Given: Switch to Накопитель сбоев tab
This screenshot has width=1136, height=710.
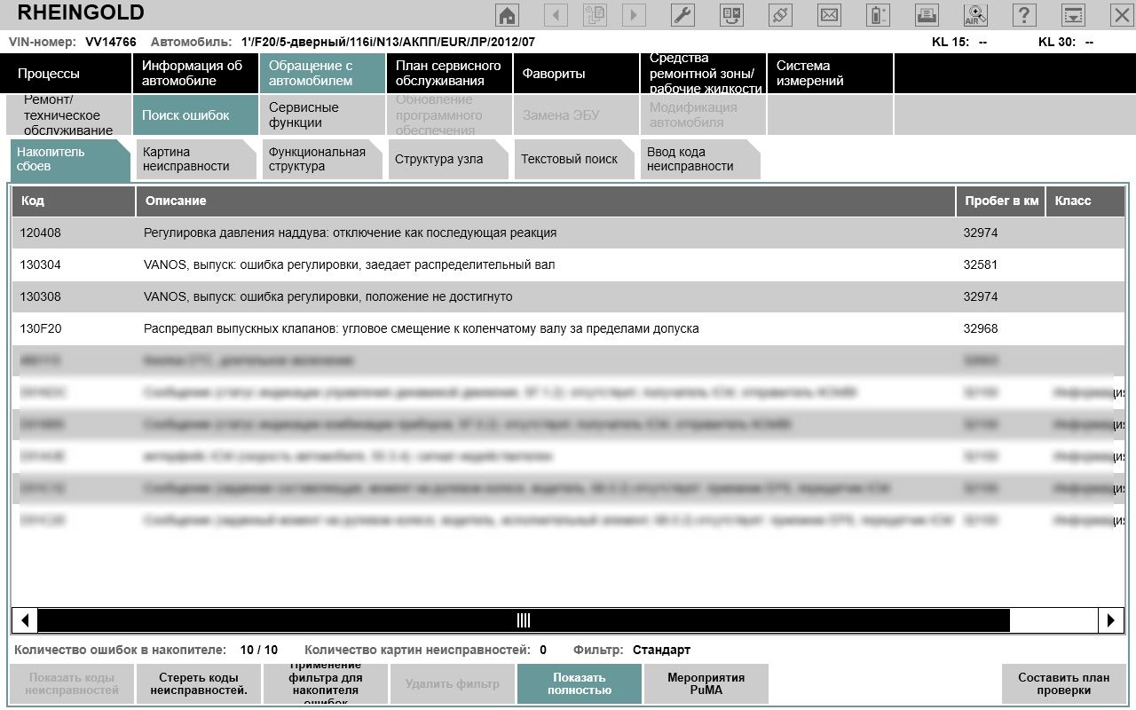Looking at the screenshot, I should 69,160.
